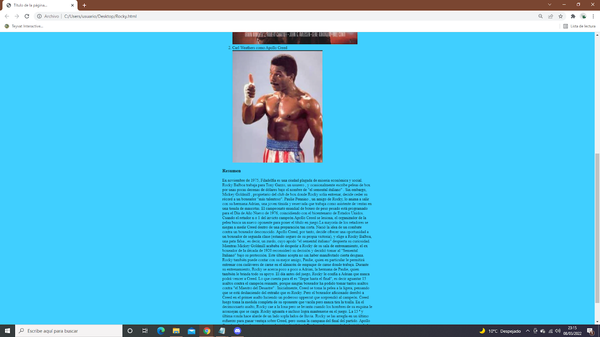
Task: Open the Mail app from the taskbar
Action: [x=192, y=331]
